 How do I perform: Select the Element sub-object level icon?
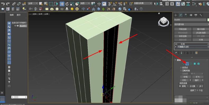click(198, 64)
